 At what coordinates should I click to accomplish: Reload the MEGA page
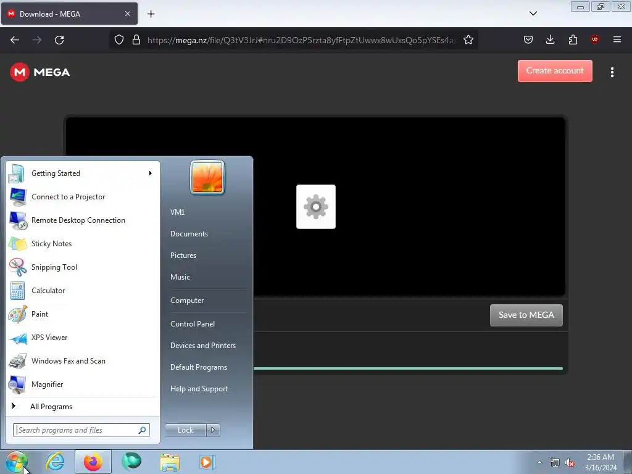59,40
